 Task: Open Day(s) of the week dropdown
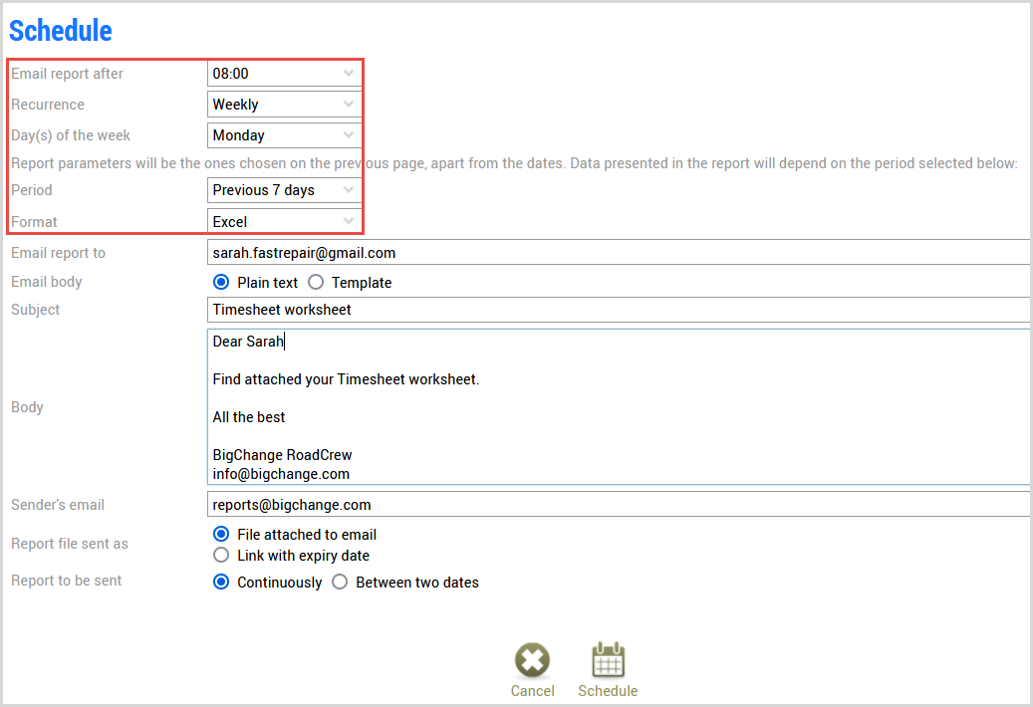click(284, 135)
